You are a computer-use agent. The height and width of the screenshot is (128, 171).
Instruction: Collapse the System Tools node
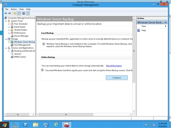click(x=6, y=21)
